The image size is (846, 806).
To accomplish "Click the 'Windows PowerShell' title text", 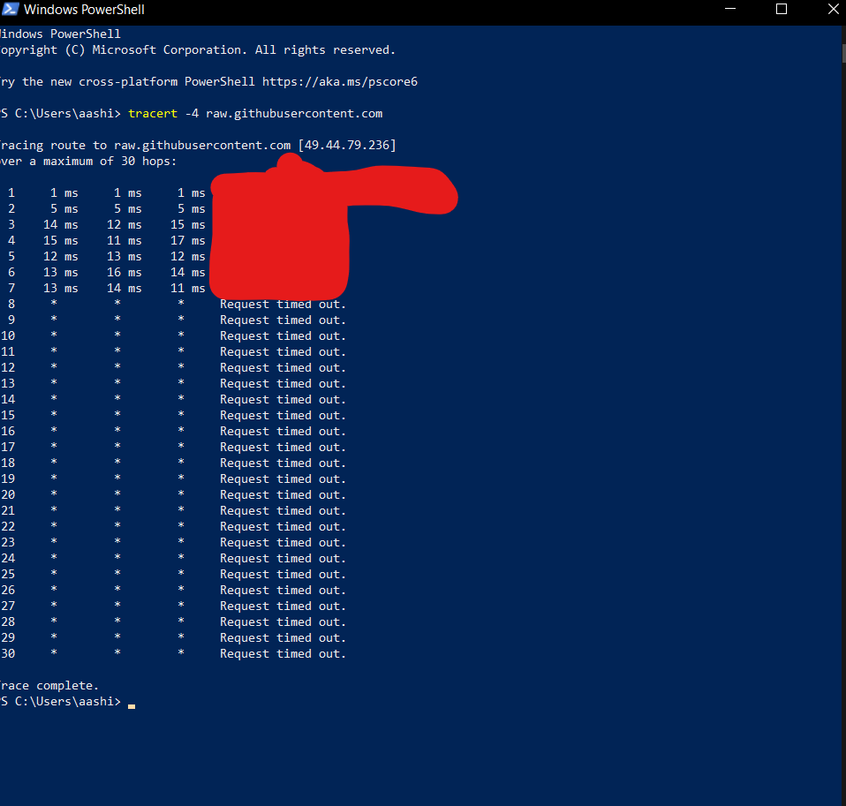I will click(x=84, y=10).
